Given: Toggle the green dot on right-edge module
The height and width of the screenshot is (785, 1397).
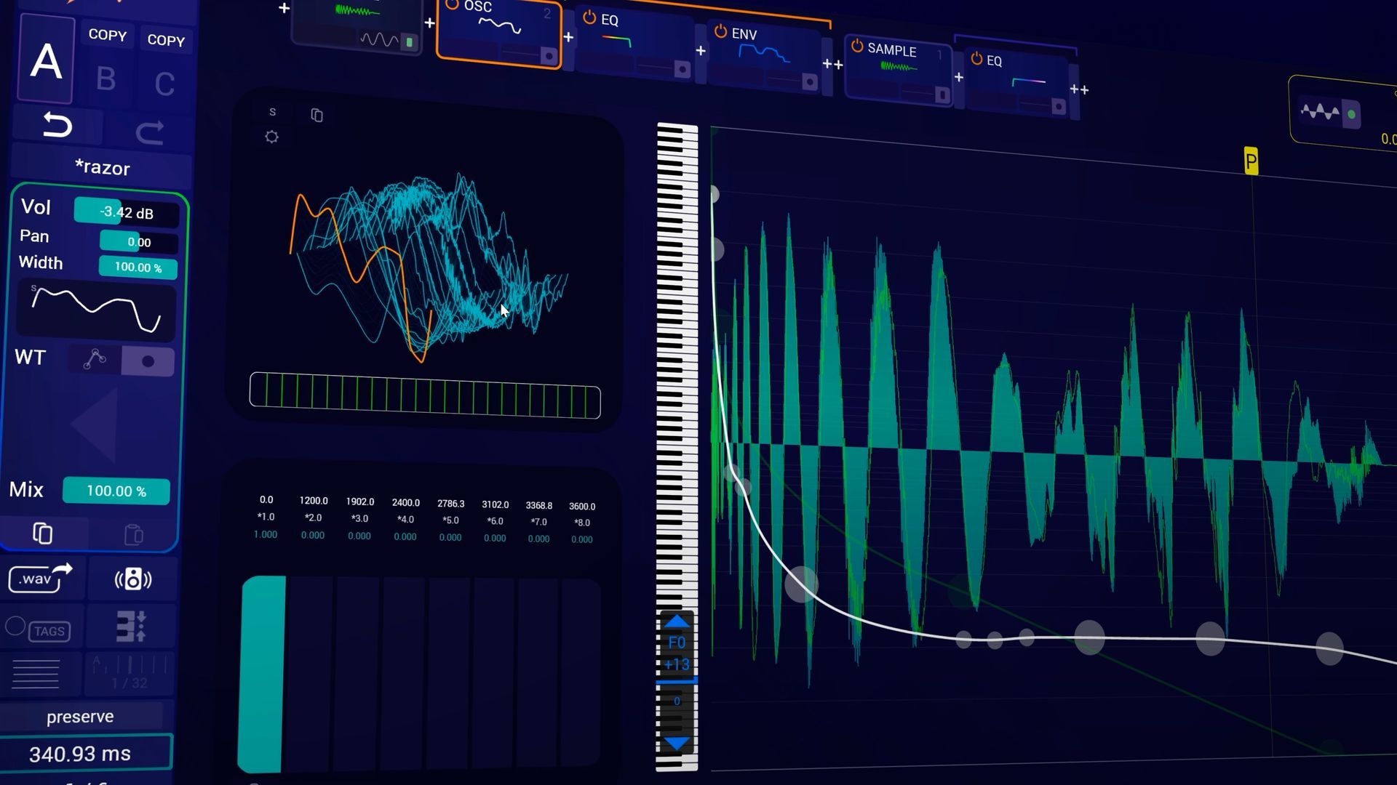Looking at the screenshot, I should tap(1351, 114).
